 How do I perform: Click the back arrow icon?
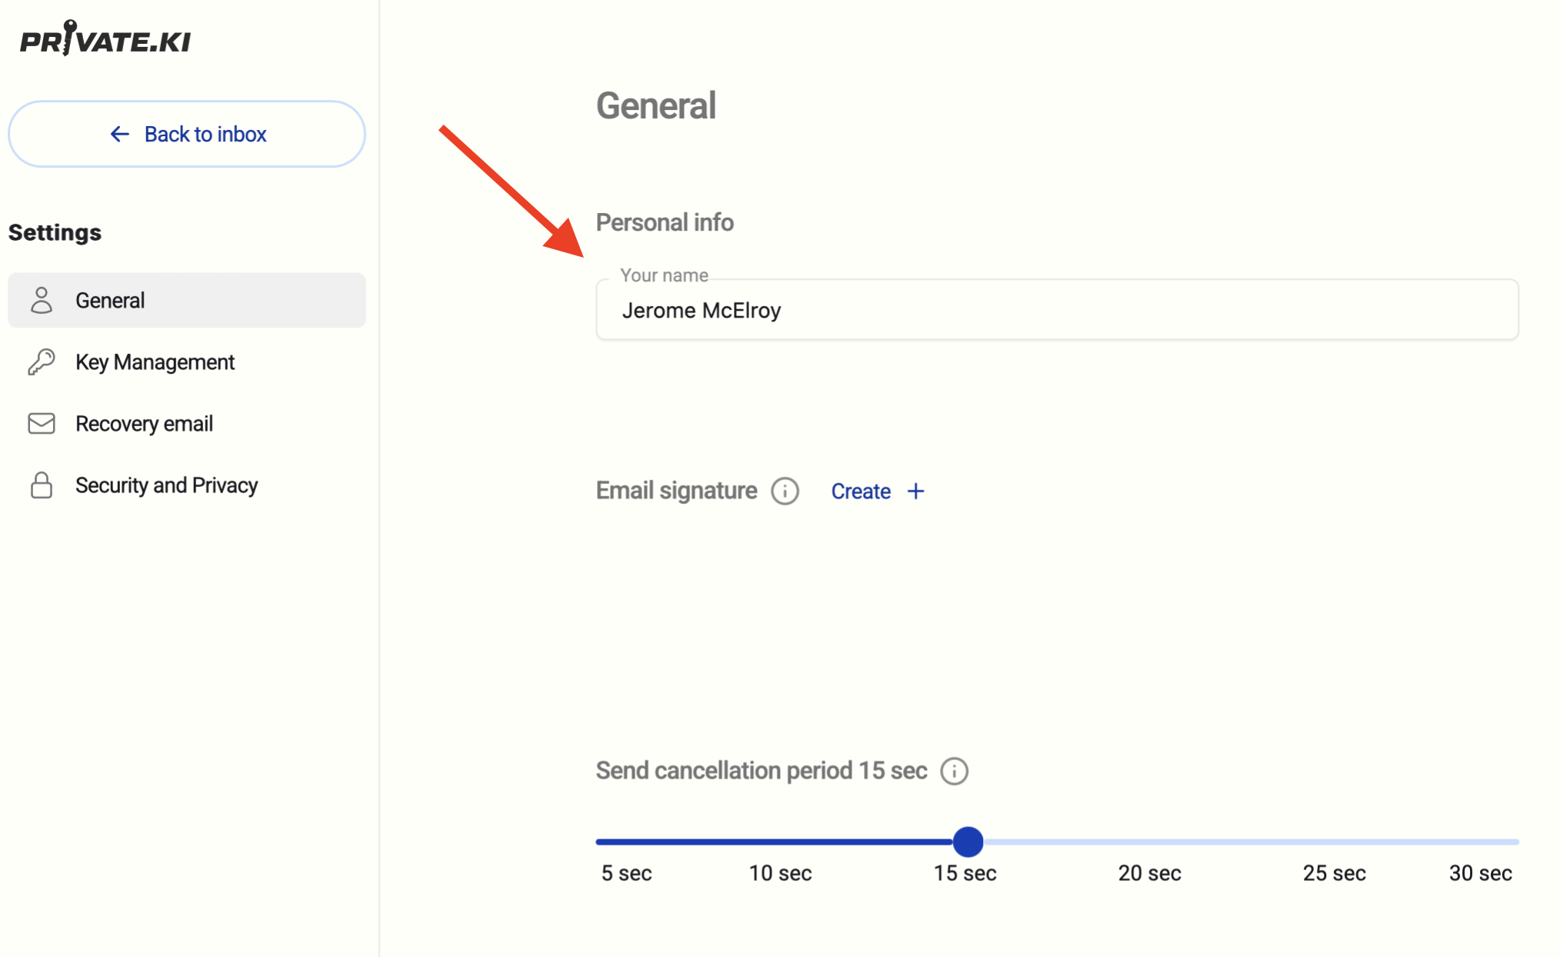[119, 134]
